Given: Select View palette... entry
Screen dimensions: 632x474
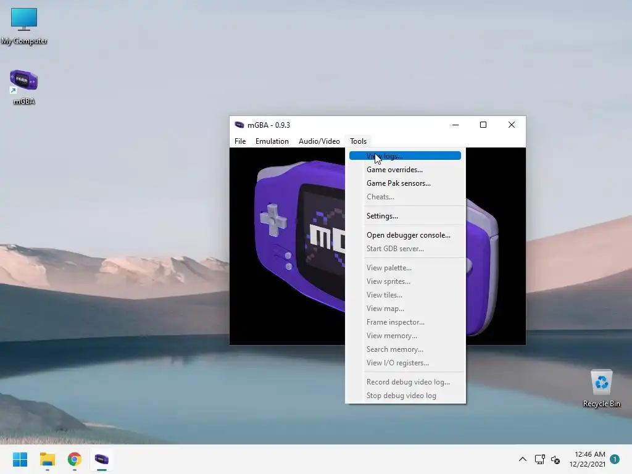Looking at the screenshot, I should [405, 268].
